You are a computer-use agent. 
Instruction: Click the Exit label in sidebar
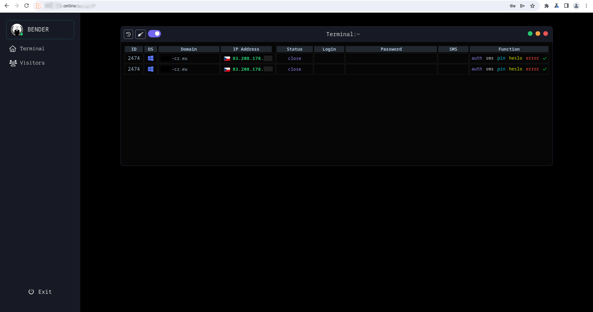[45, 292]
